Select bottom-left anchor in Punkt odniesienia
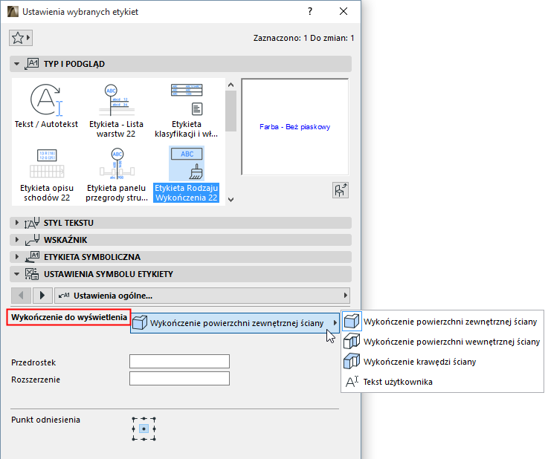Image resolution: width=545 pixels, height=459 pixels. [134, 439]
